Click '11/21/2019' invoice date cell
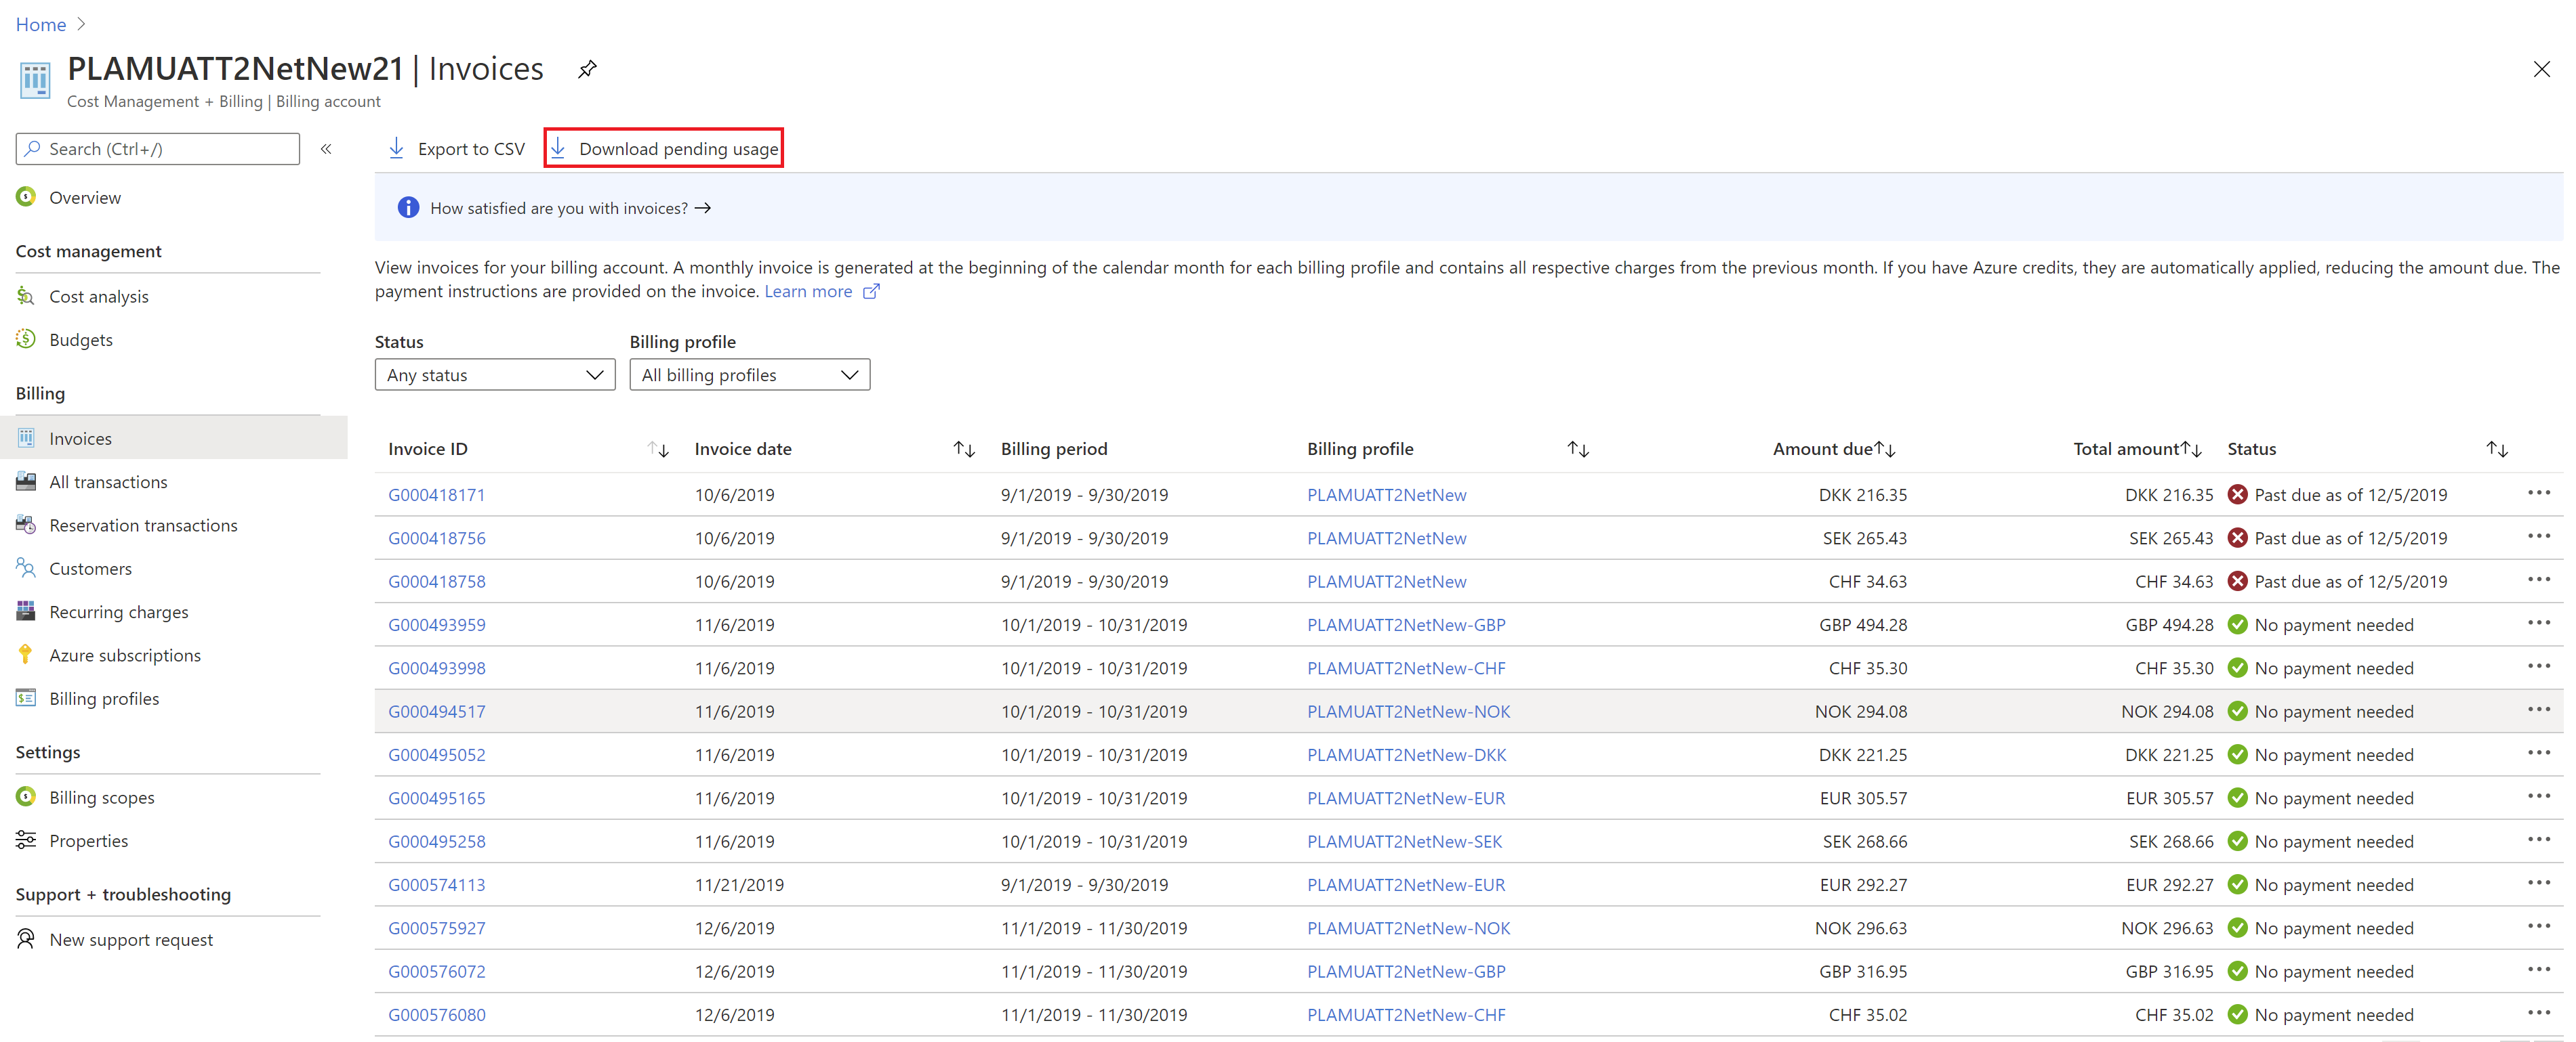The width and height of the screenshot is (2576, 1042). coord(739,884)
